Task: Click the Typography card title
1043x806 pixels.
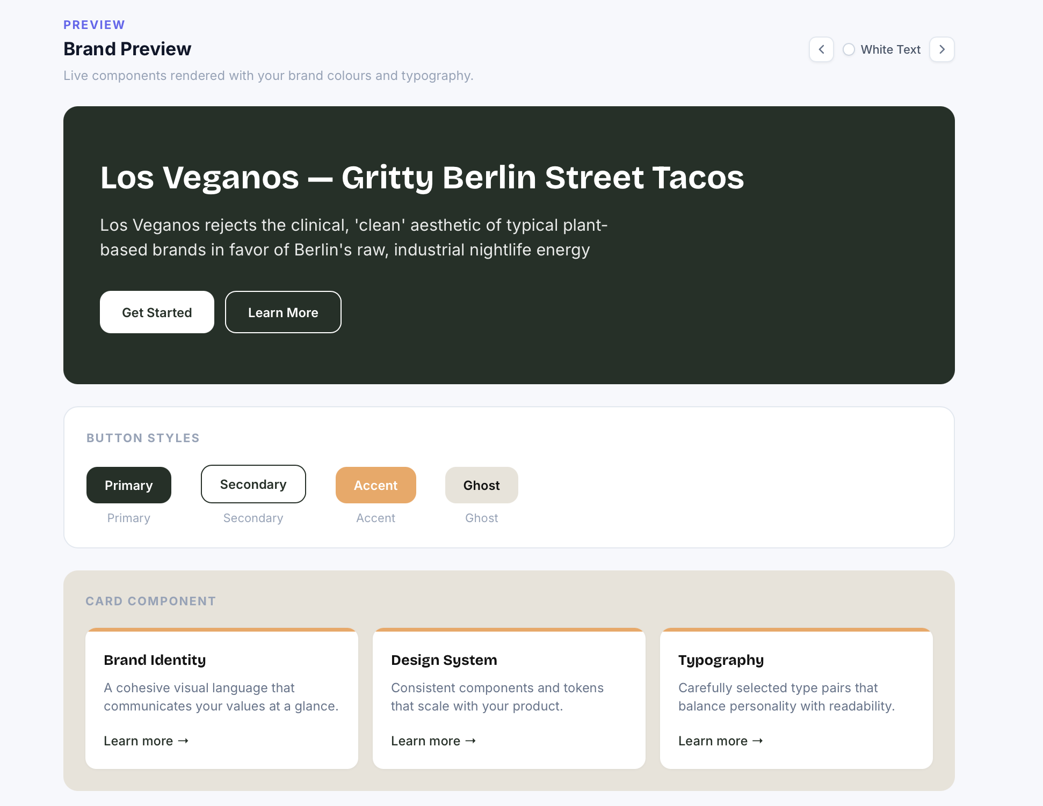Action: pyautogui.click(x=721, y=660)
